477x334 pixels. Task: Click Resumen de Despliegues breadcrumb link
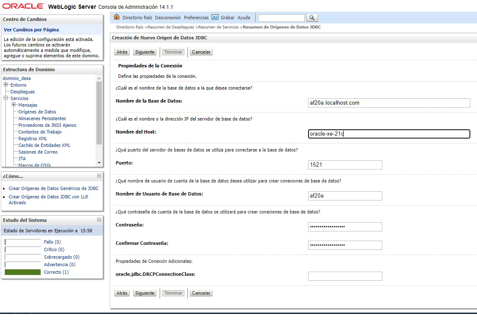click(171, 27)
